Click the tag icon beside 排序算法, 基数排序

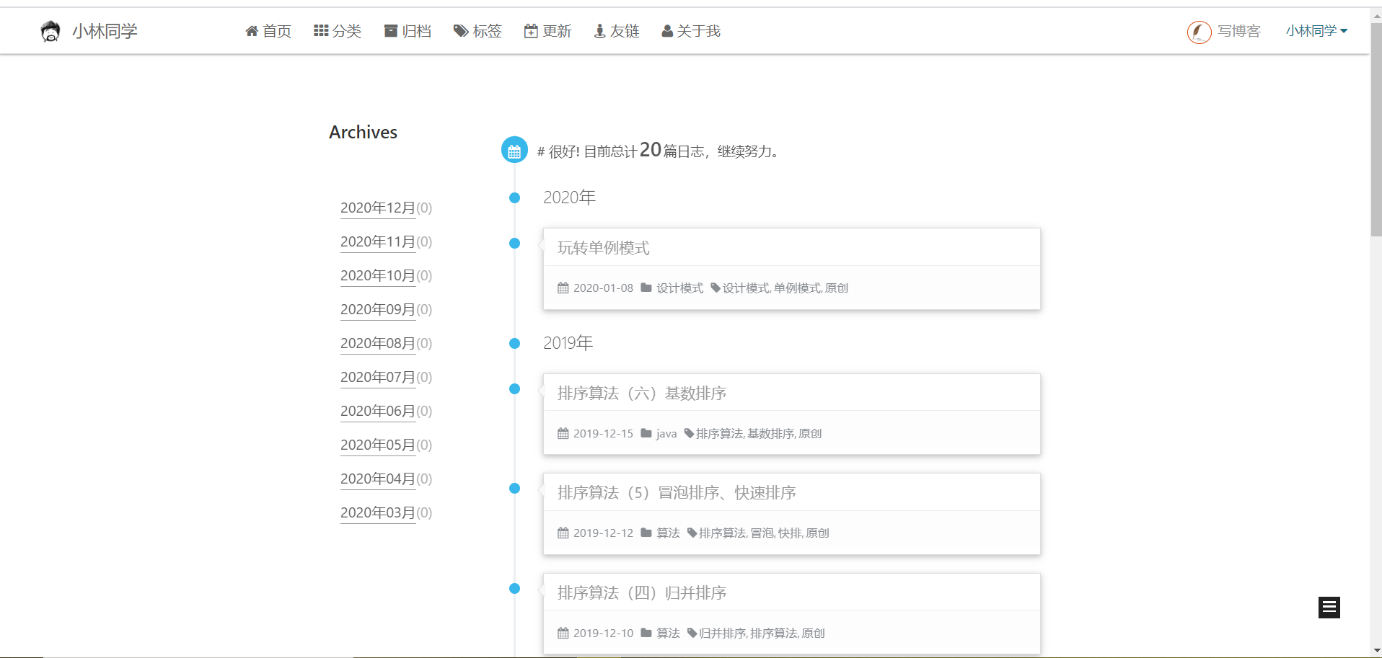click(x=689, y=433)
